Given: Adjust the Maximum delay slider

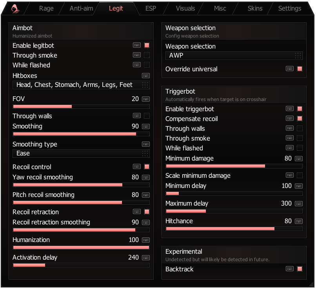Looking at the screenshot, I should tap(234, 211).
